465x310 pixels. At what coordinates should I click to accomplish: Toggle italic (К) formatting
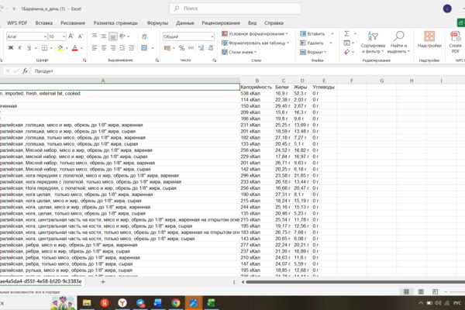20,48
